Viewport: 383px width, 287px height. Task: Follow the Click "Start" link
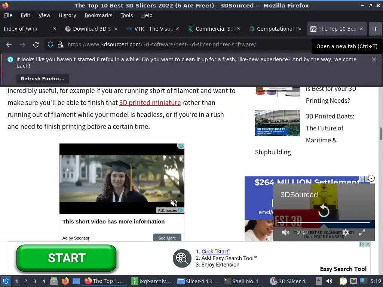tap(216, 251)
